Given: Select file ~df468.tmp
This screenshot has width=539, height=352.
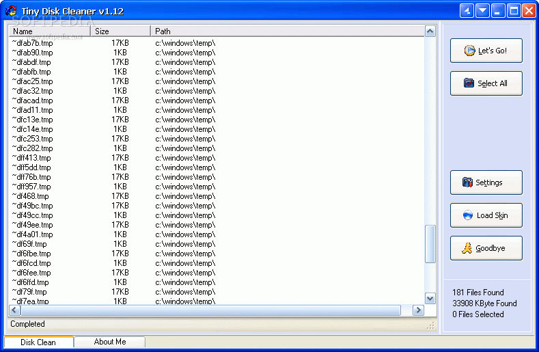Looking at the screenshot, I should (31, 196).
